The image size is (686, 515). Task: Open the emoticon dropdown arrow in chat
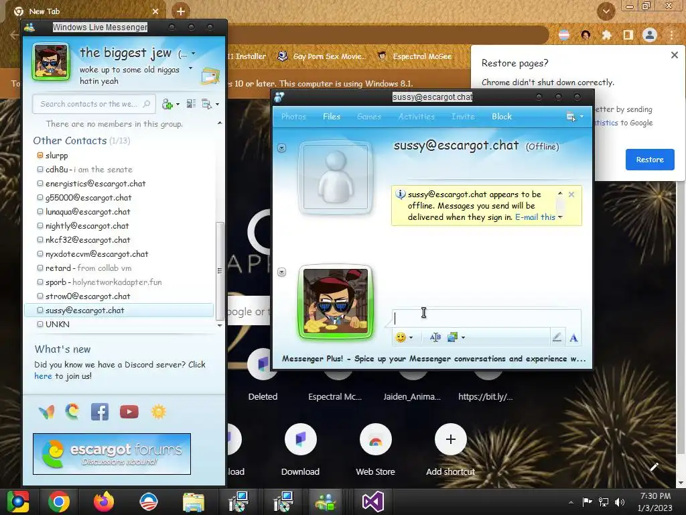click(x=411, y=338)
